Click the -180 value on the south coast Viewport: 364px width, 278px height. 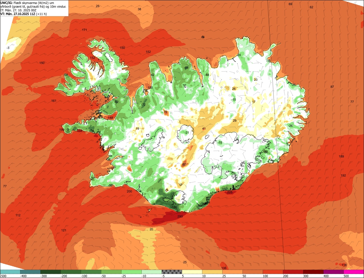(174, 207)
